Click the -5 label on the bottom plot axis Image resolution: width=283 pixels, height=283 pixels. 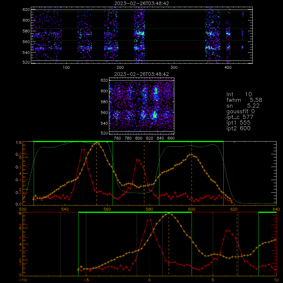pos(86,280)
